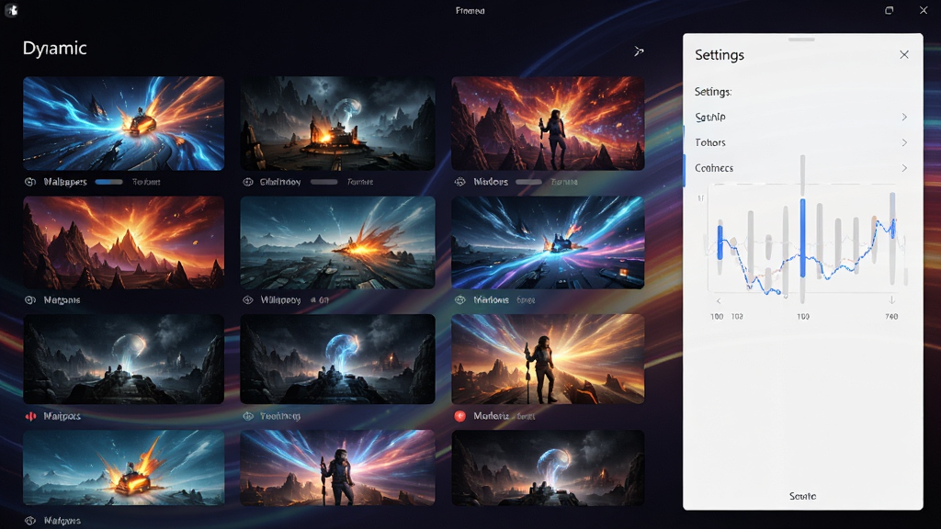This screenshot has width=941, height=529.
Task: Click the icon beside the fireball streak wallpaper label
Action: [248, 300]
